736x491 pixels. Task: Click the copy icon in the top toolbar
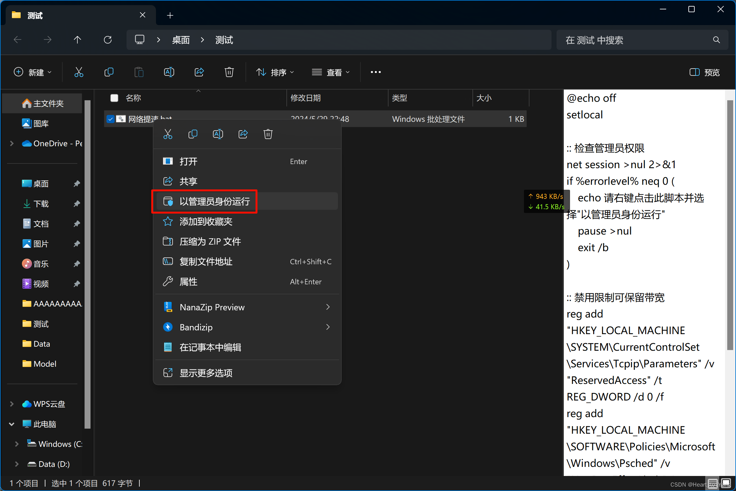(109, 72)
